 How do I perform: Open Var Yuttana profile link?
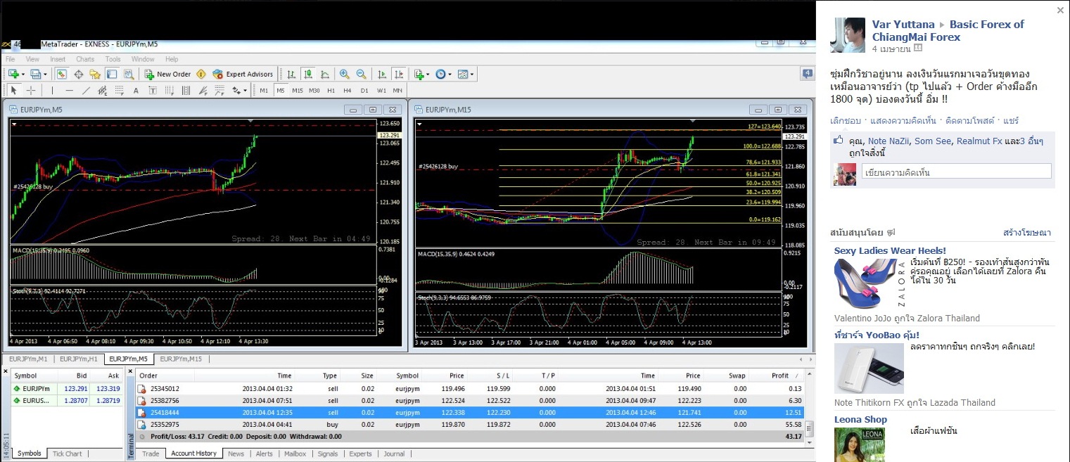[x=903, y=25]
